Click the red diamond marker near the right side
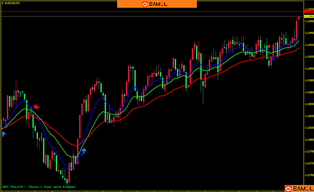 click(x=269, y=46)
